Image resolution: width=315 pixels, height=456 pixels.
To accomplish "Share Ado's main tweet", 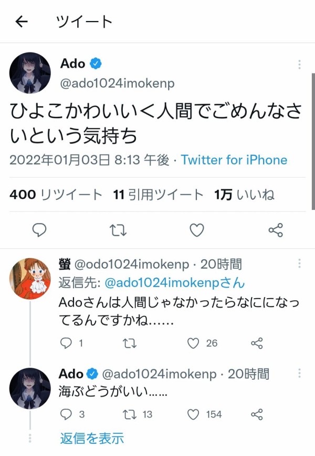I will [x=276, y=230].
